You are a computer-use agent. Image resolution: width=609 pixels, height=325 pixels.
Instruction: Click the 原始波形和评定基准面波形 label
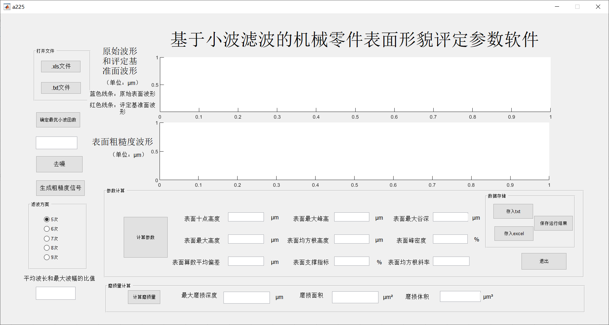point(120,61)
